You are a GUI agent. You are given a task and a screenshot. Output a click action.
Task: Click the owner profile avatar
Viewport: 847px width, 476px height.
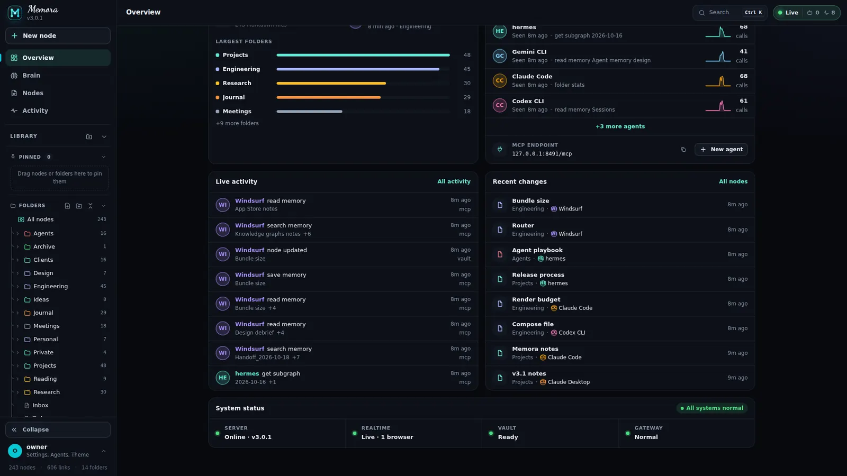[15, 451]
